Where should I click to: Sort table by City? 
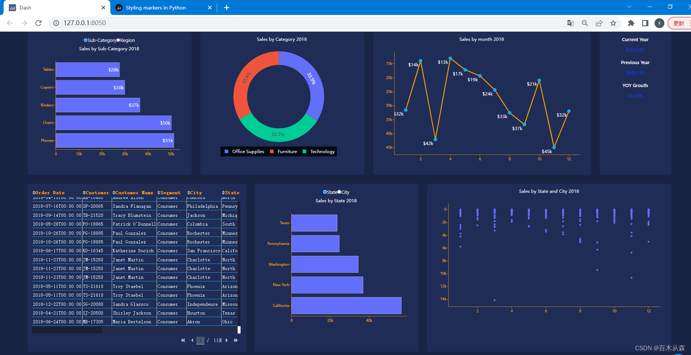pos(188,193)
